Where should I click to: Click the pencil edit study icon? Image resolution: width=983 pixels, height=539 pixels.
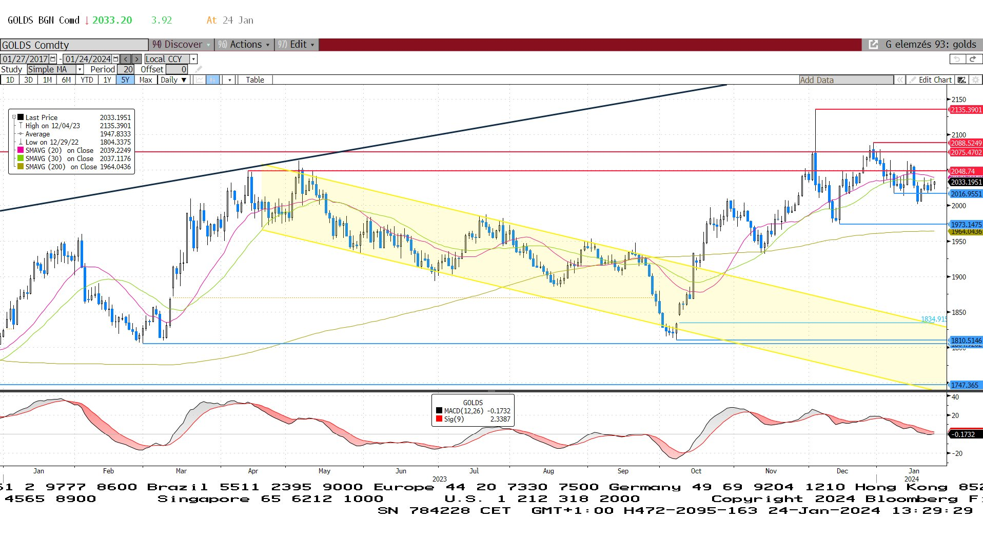pos(199,69)
